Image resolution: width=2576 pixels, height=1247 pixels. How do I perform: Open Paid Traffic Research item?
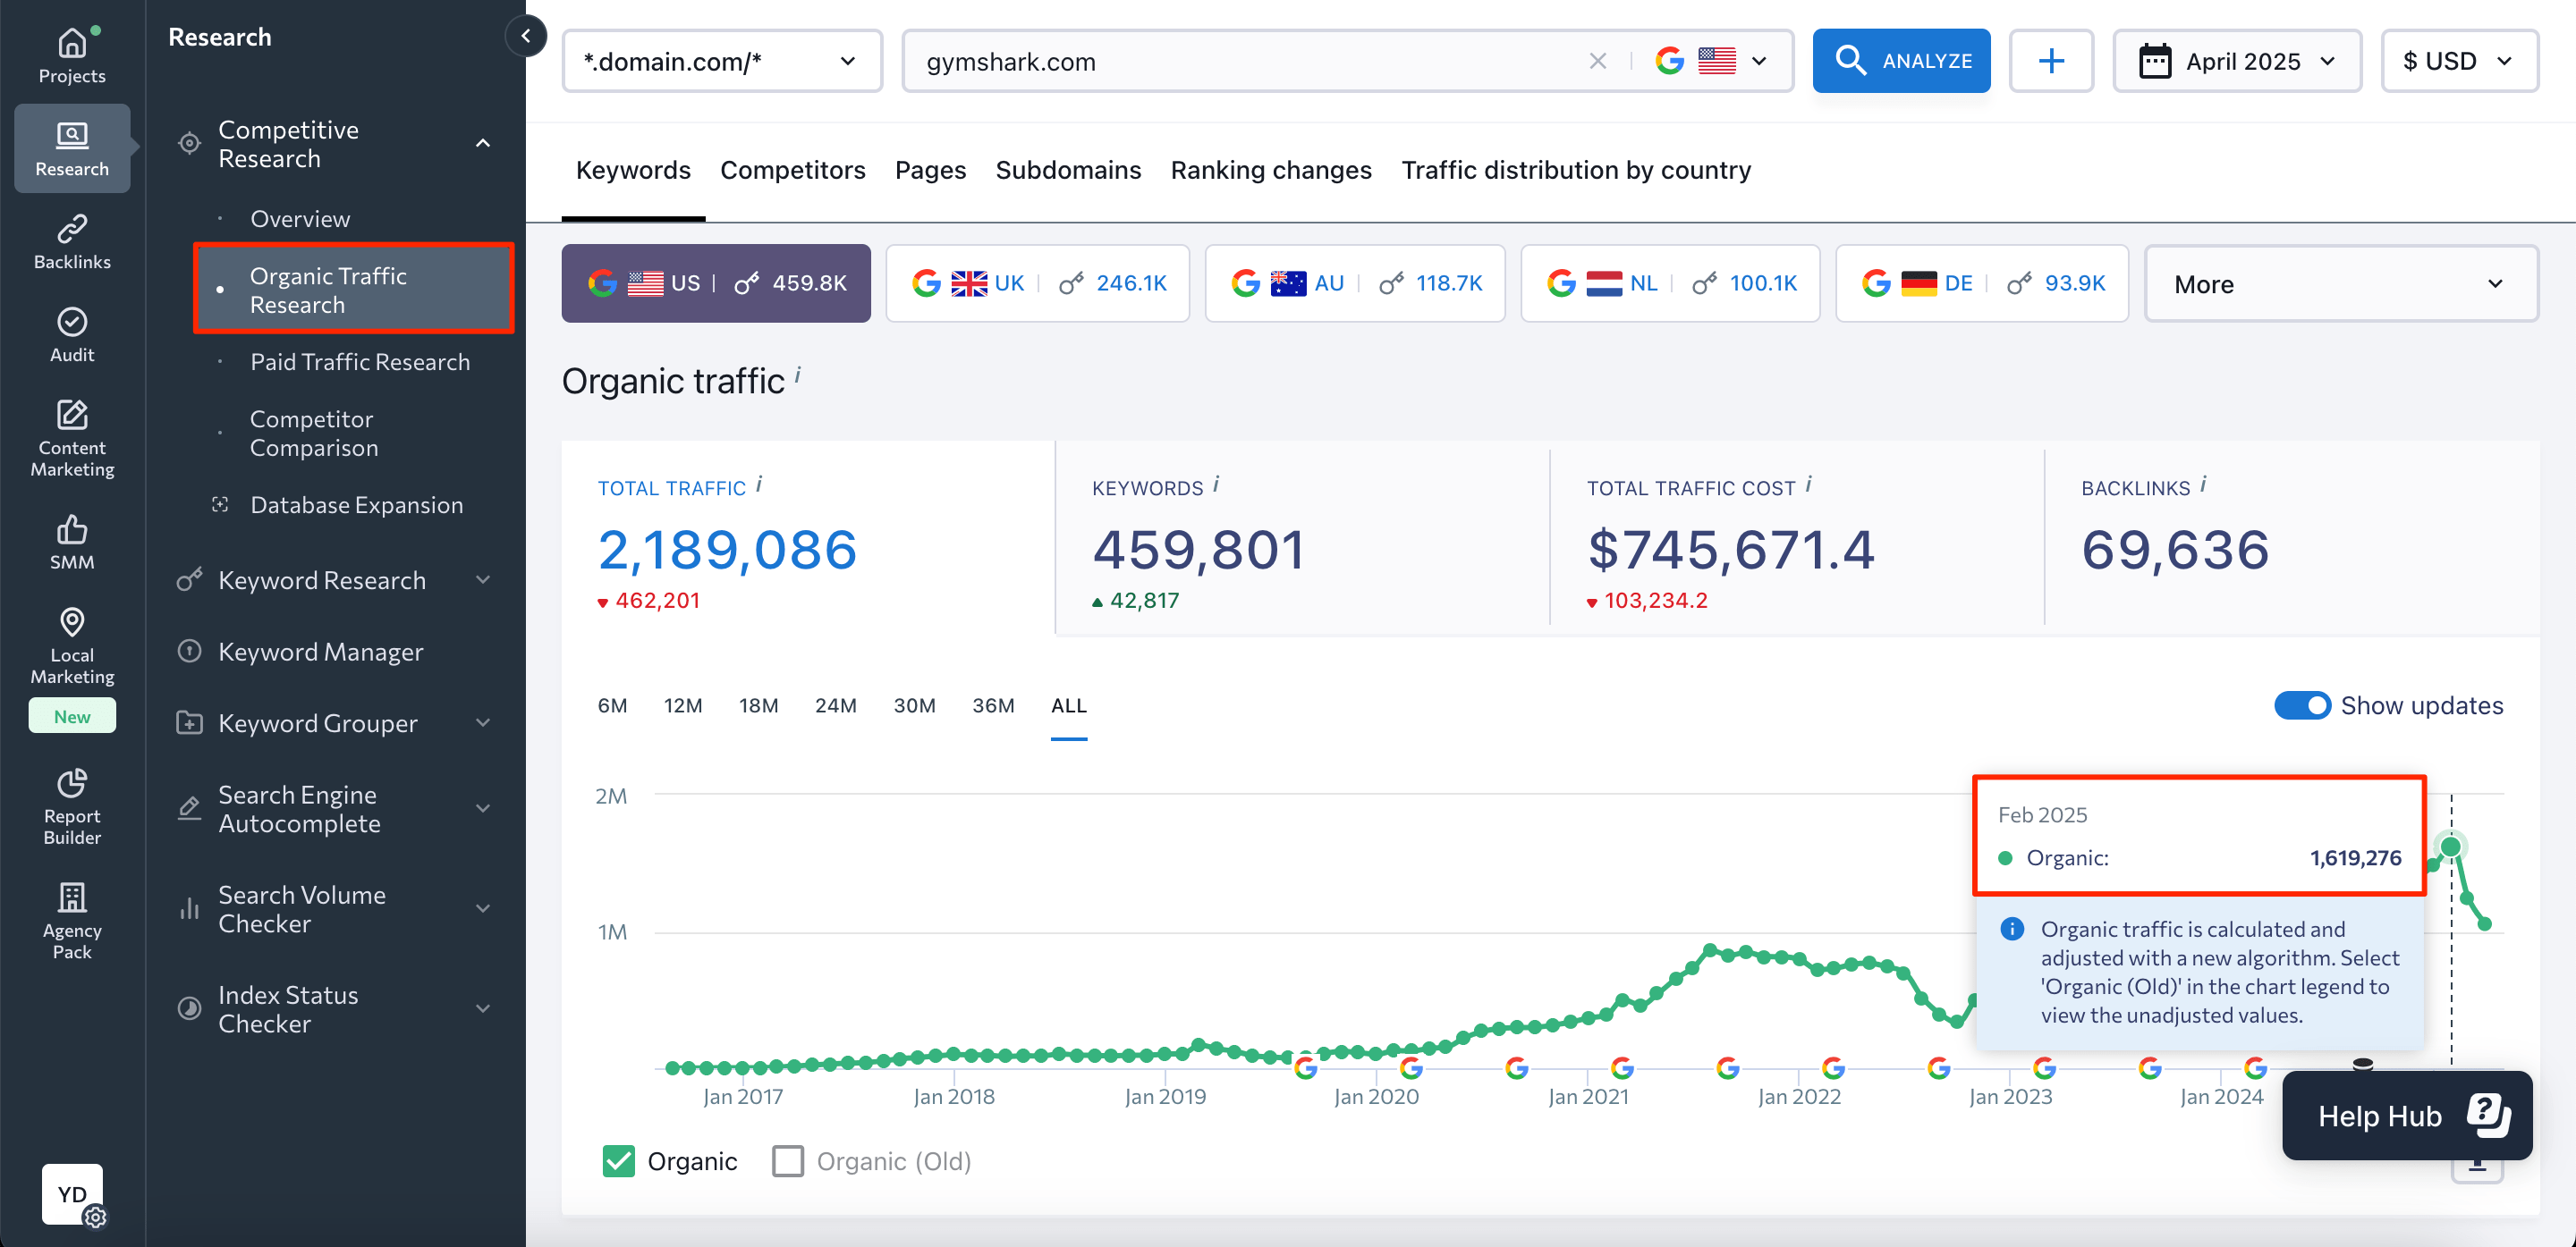[360, 362]
